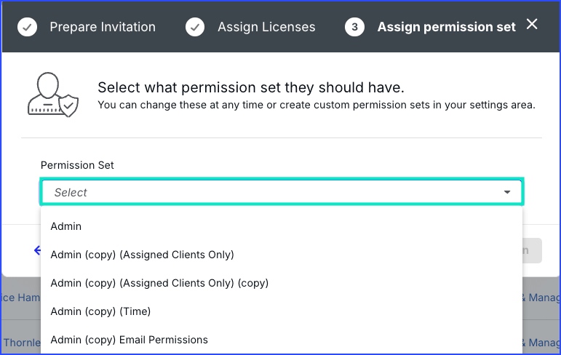Open the Permission Set select field
Screen dimensions: 561x355
[x=282, y=192]
